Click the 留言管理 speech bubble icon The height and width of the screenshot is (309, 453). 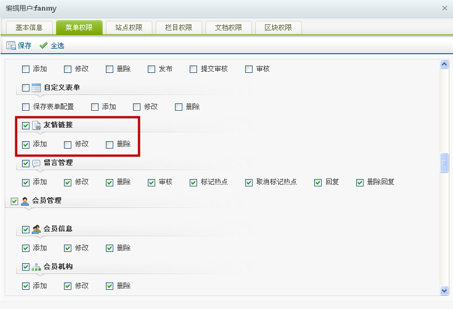pyautogui.click(x=36, y=163)
